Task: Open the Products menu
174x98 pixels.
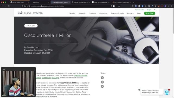Action: 82,13
